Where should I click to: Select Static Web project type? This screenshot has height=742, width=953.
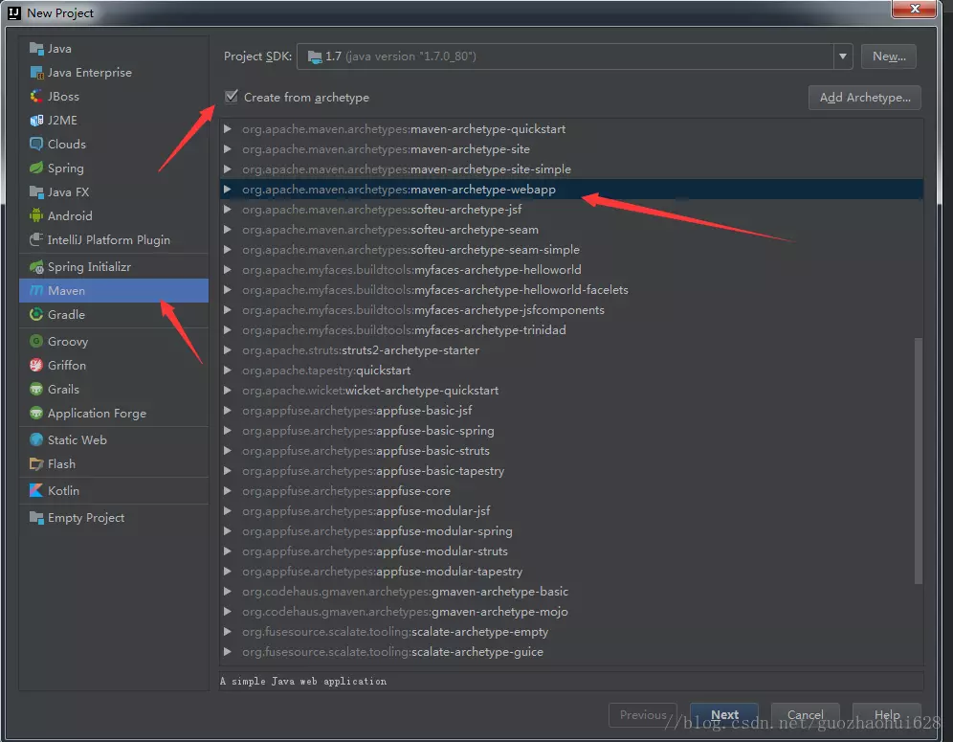click(x=114, y=439)
